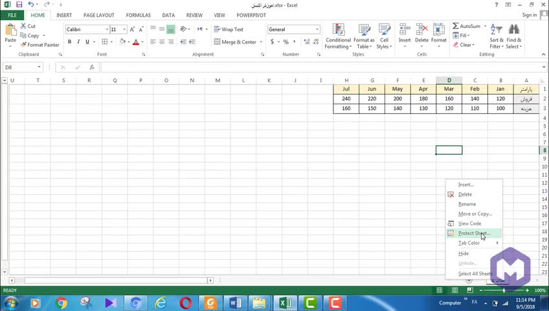This screenshot has height=311, width=549.
Task: Open Conditional Formatting menu
Action: tap(338, 36)
